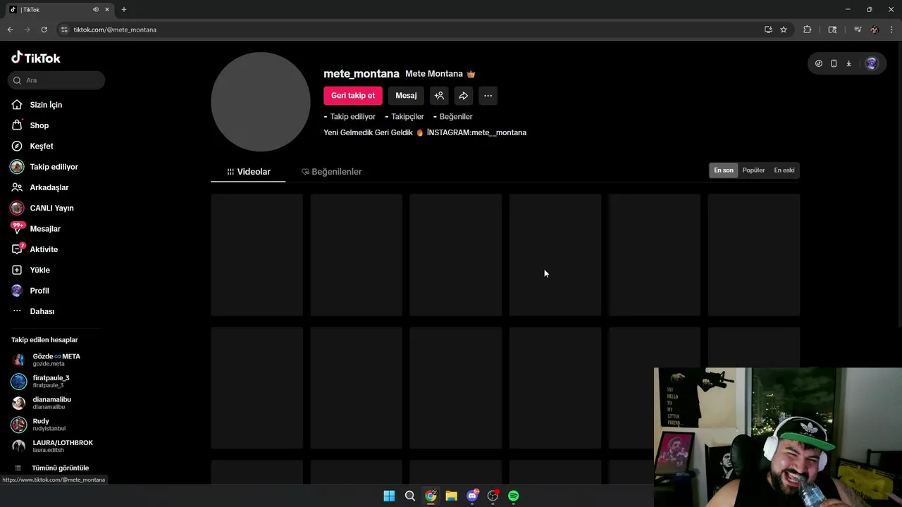
Task: Click the Geri takip et button
Action: click(x=353, y=96)
